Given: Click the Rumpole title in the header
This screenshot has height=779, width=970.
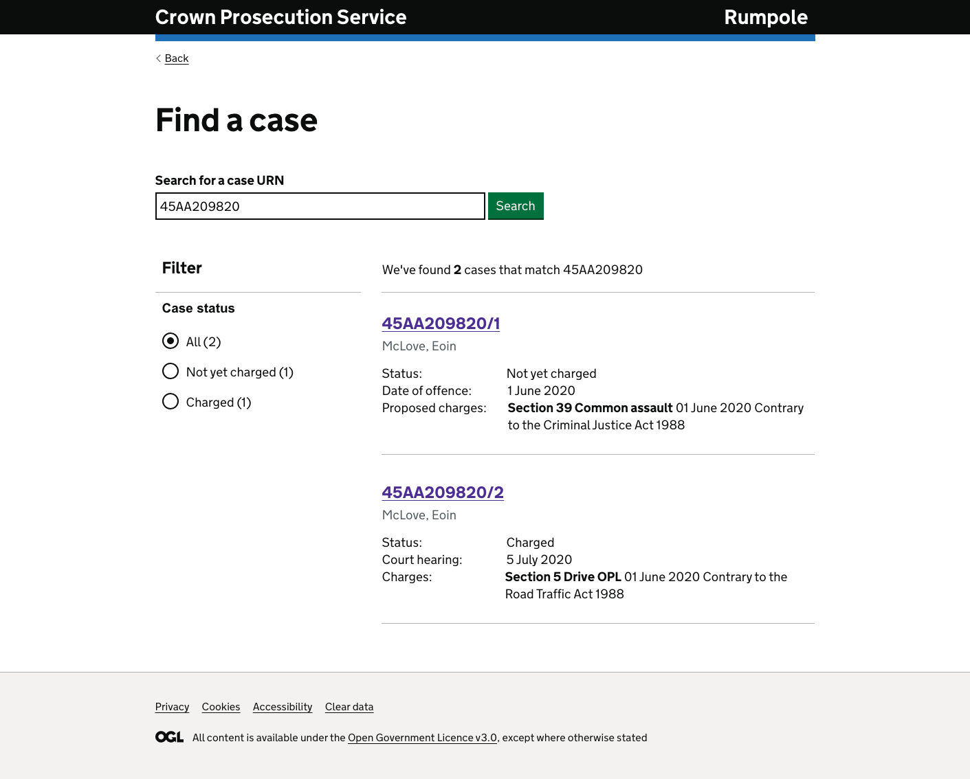Looking at the screenshot, I should point(765,17).
